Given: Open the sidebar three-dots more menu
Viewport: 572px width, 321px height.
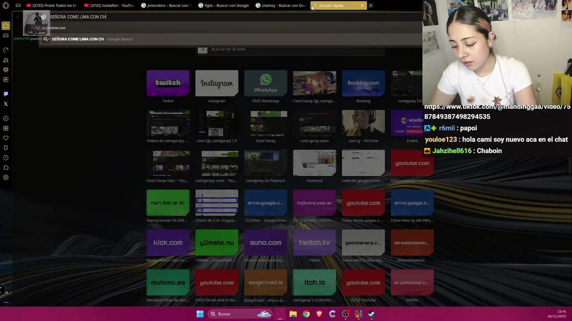Looking at the screenshot, I should pos(6,302).
